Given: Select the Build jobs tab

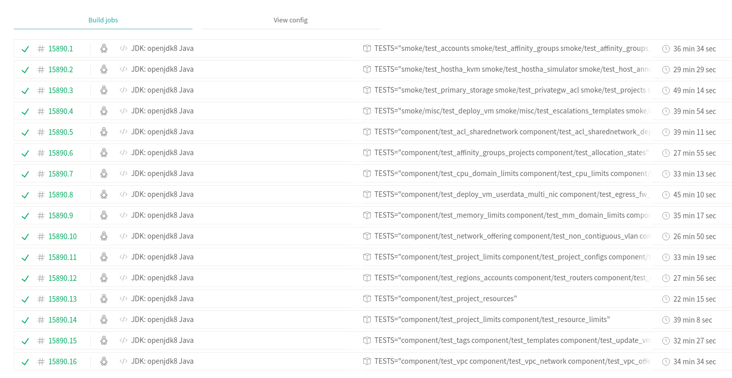Looking at the screenshot, I should 103,20.
